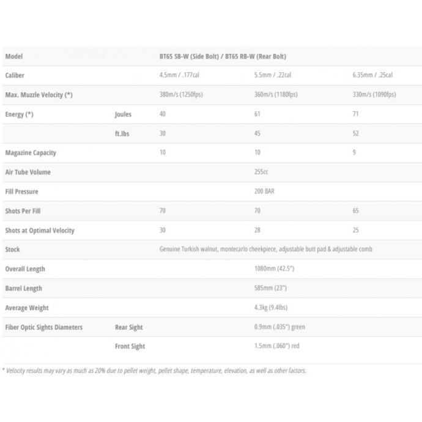Click the velocity results footnote text
The image size is (422, 422).
point(154,371)
